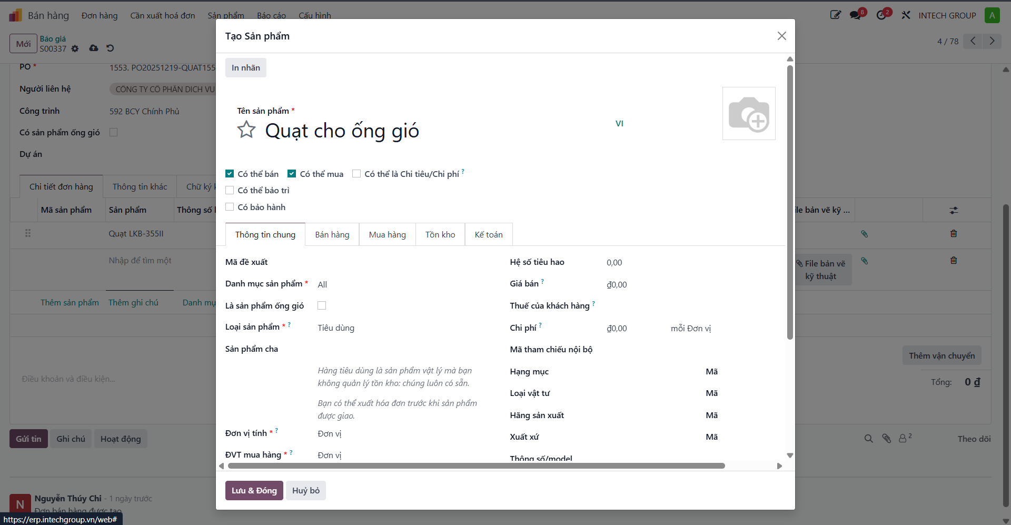Screen dimensions: 1011x525
Task: Enable Có thể là Chi tiêu/Chi phí
Action: [x=356, y=174]
